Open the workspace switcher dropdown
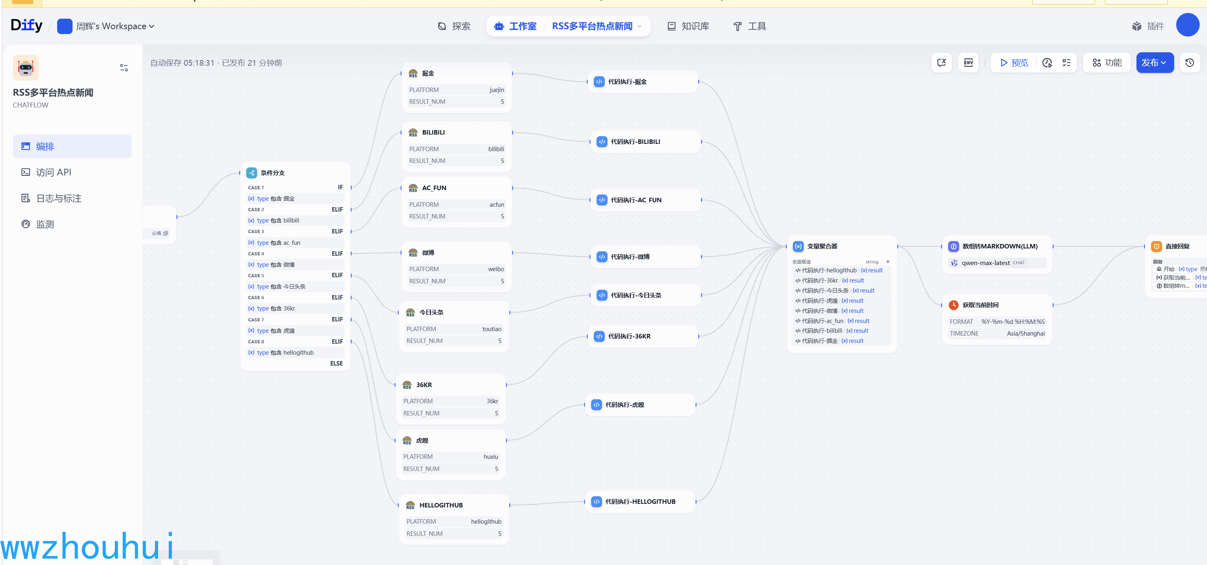 point(106,26)
